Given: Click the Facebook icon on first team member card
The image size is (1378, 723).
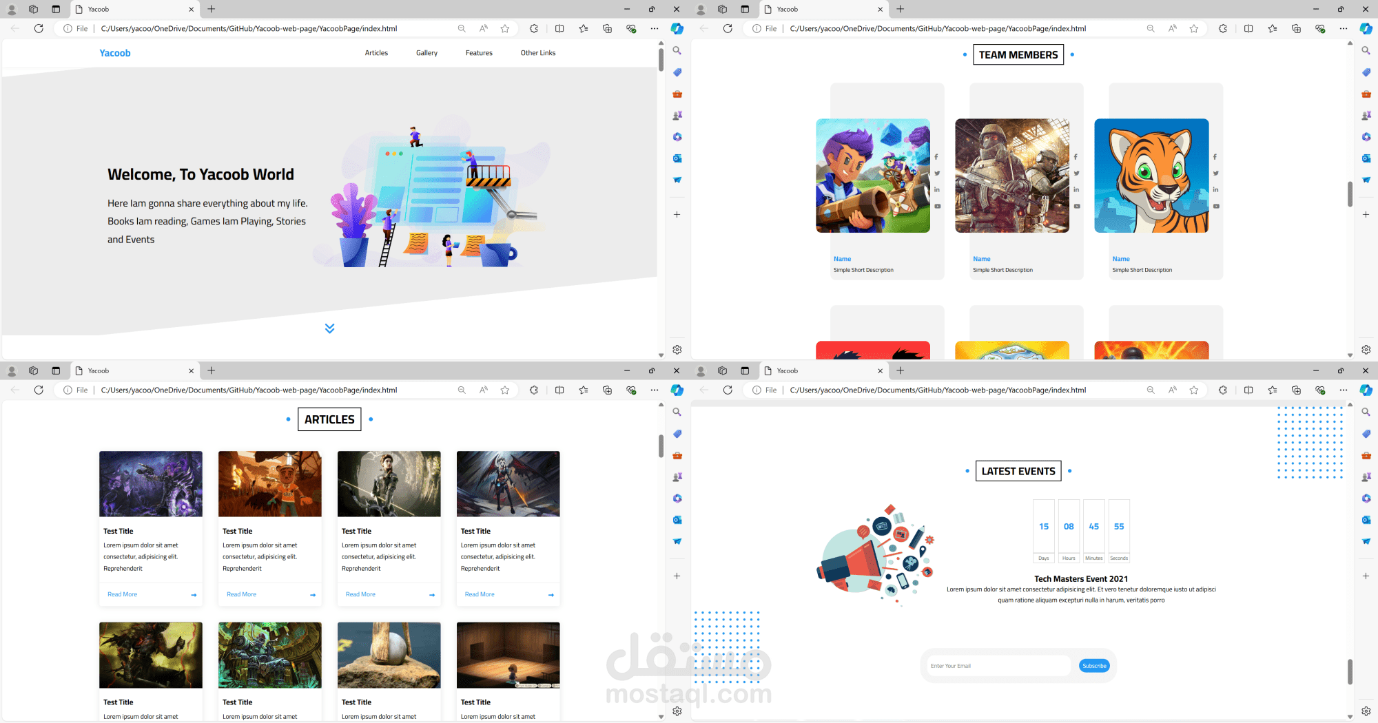Looking at the screenshot, I should 937,157.
